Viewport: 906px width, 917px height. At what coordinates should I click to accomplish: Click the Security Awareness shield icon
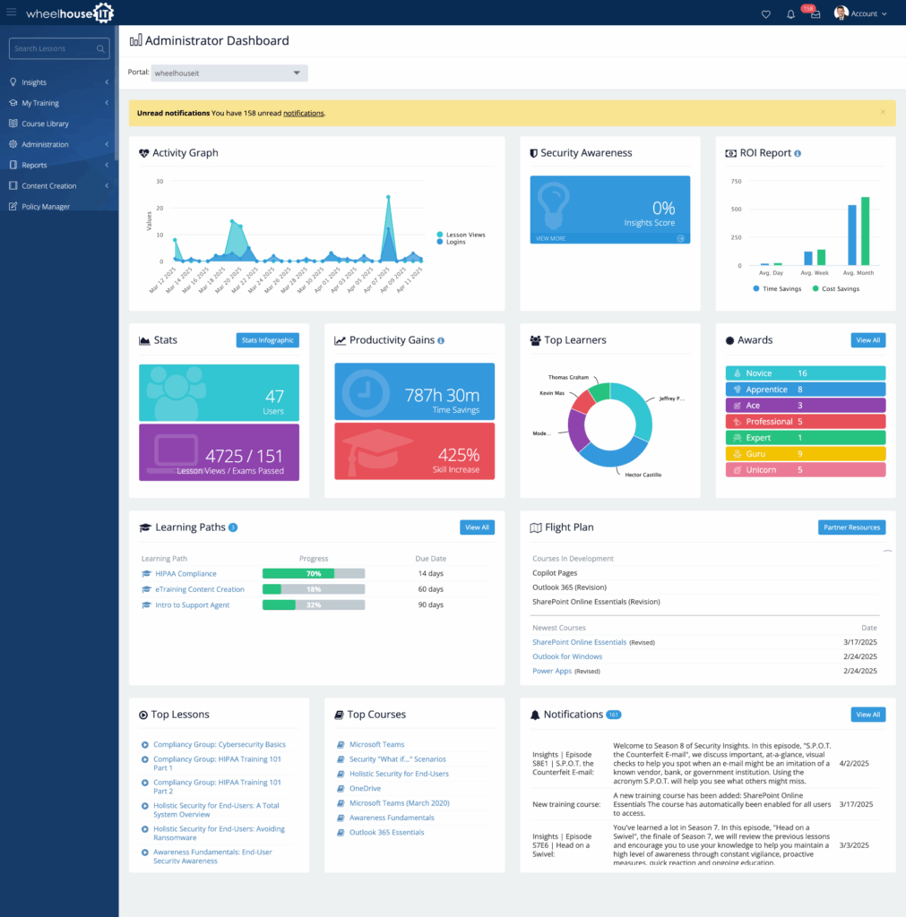(x=533, y=153)
